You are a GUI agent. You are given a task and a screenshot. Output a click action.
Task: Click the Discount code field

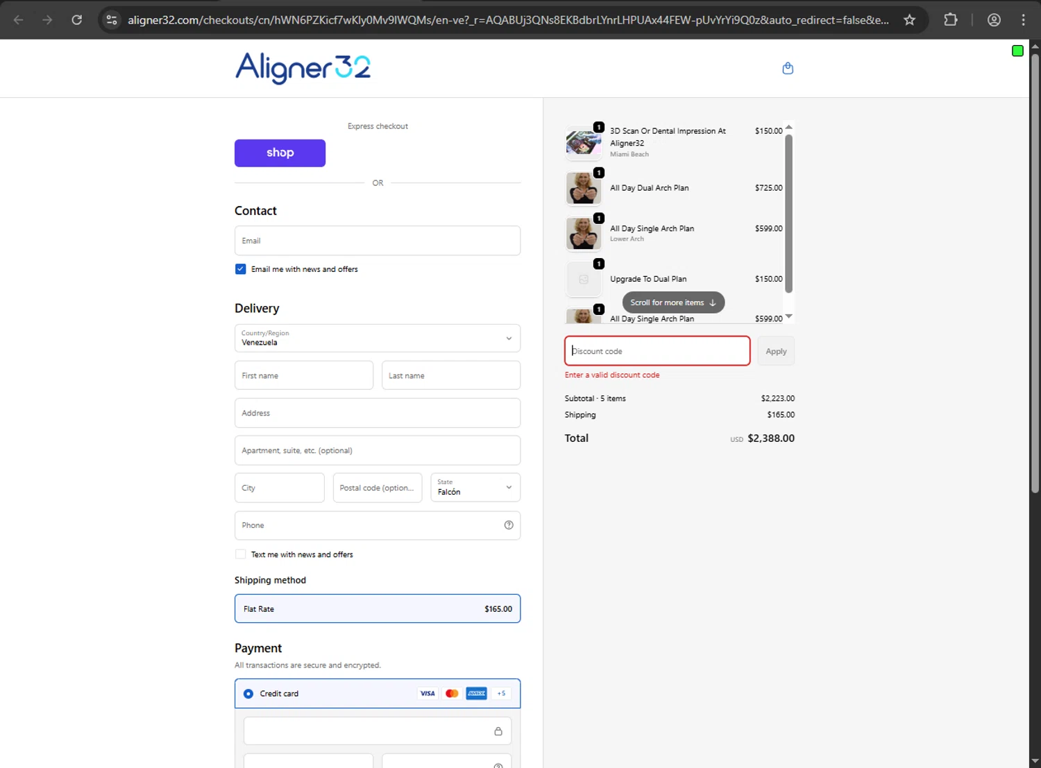click(x=657, y=351)
